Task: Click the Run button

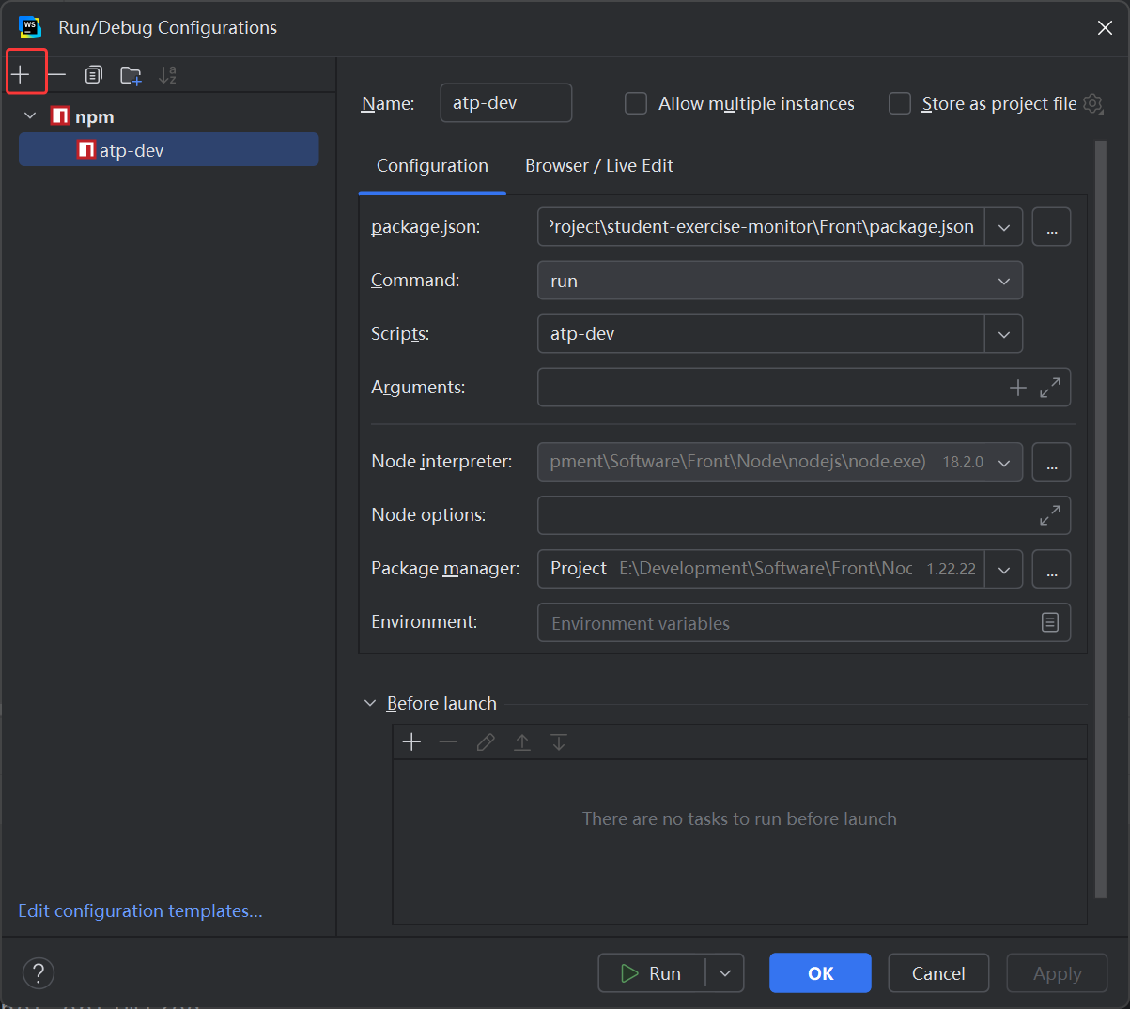Action: tap(652, 973)
